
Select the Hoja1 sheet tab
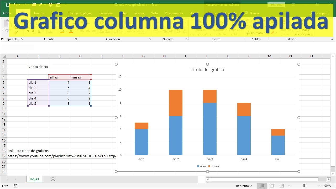point(34,179)
